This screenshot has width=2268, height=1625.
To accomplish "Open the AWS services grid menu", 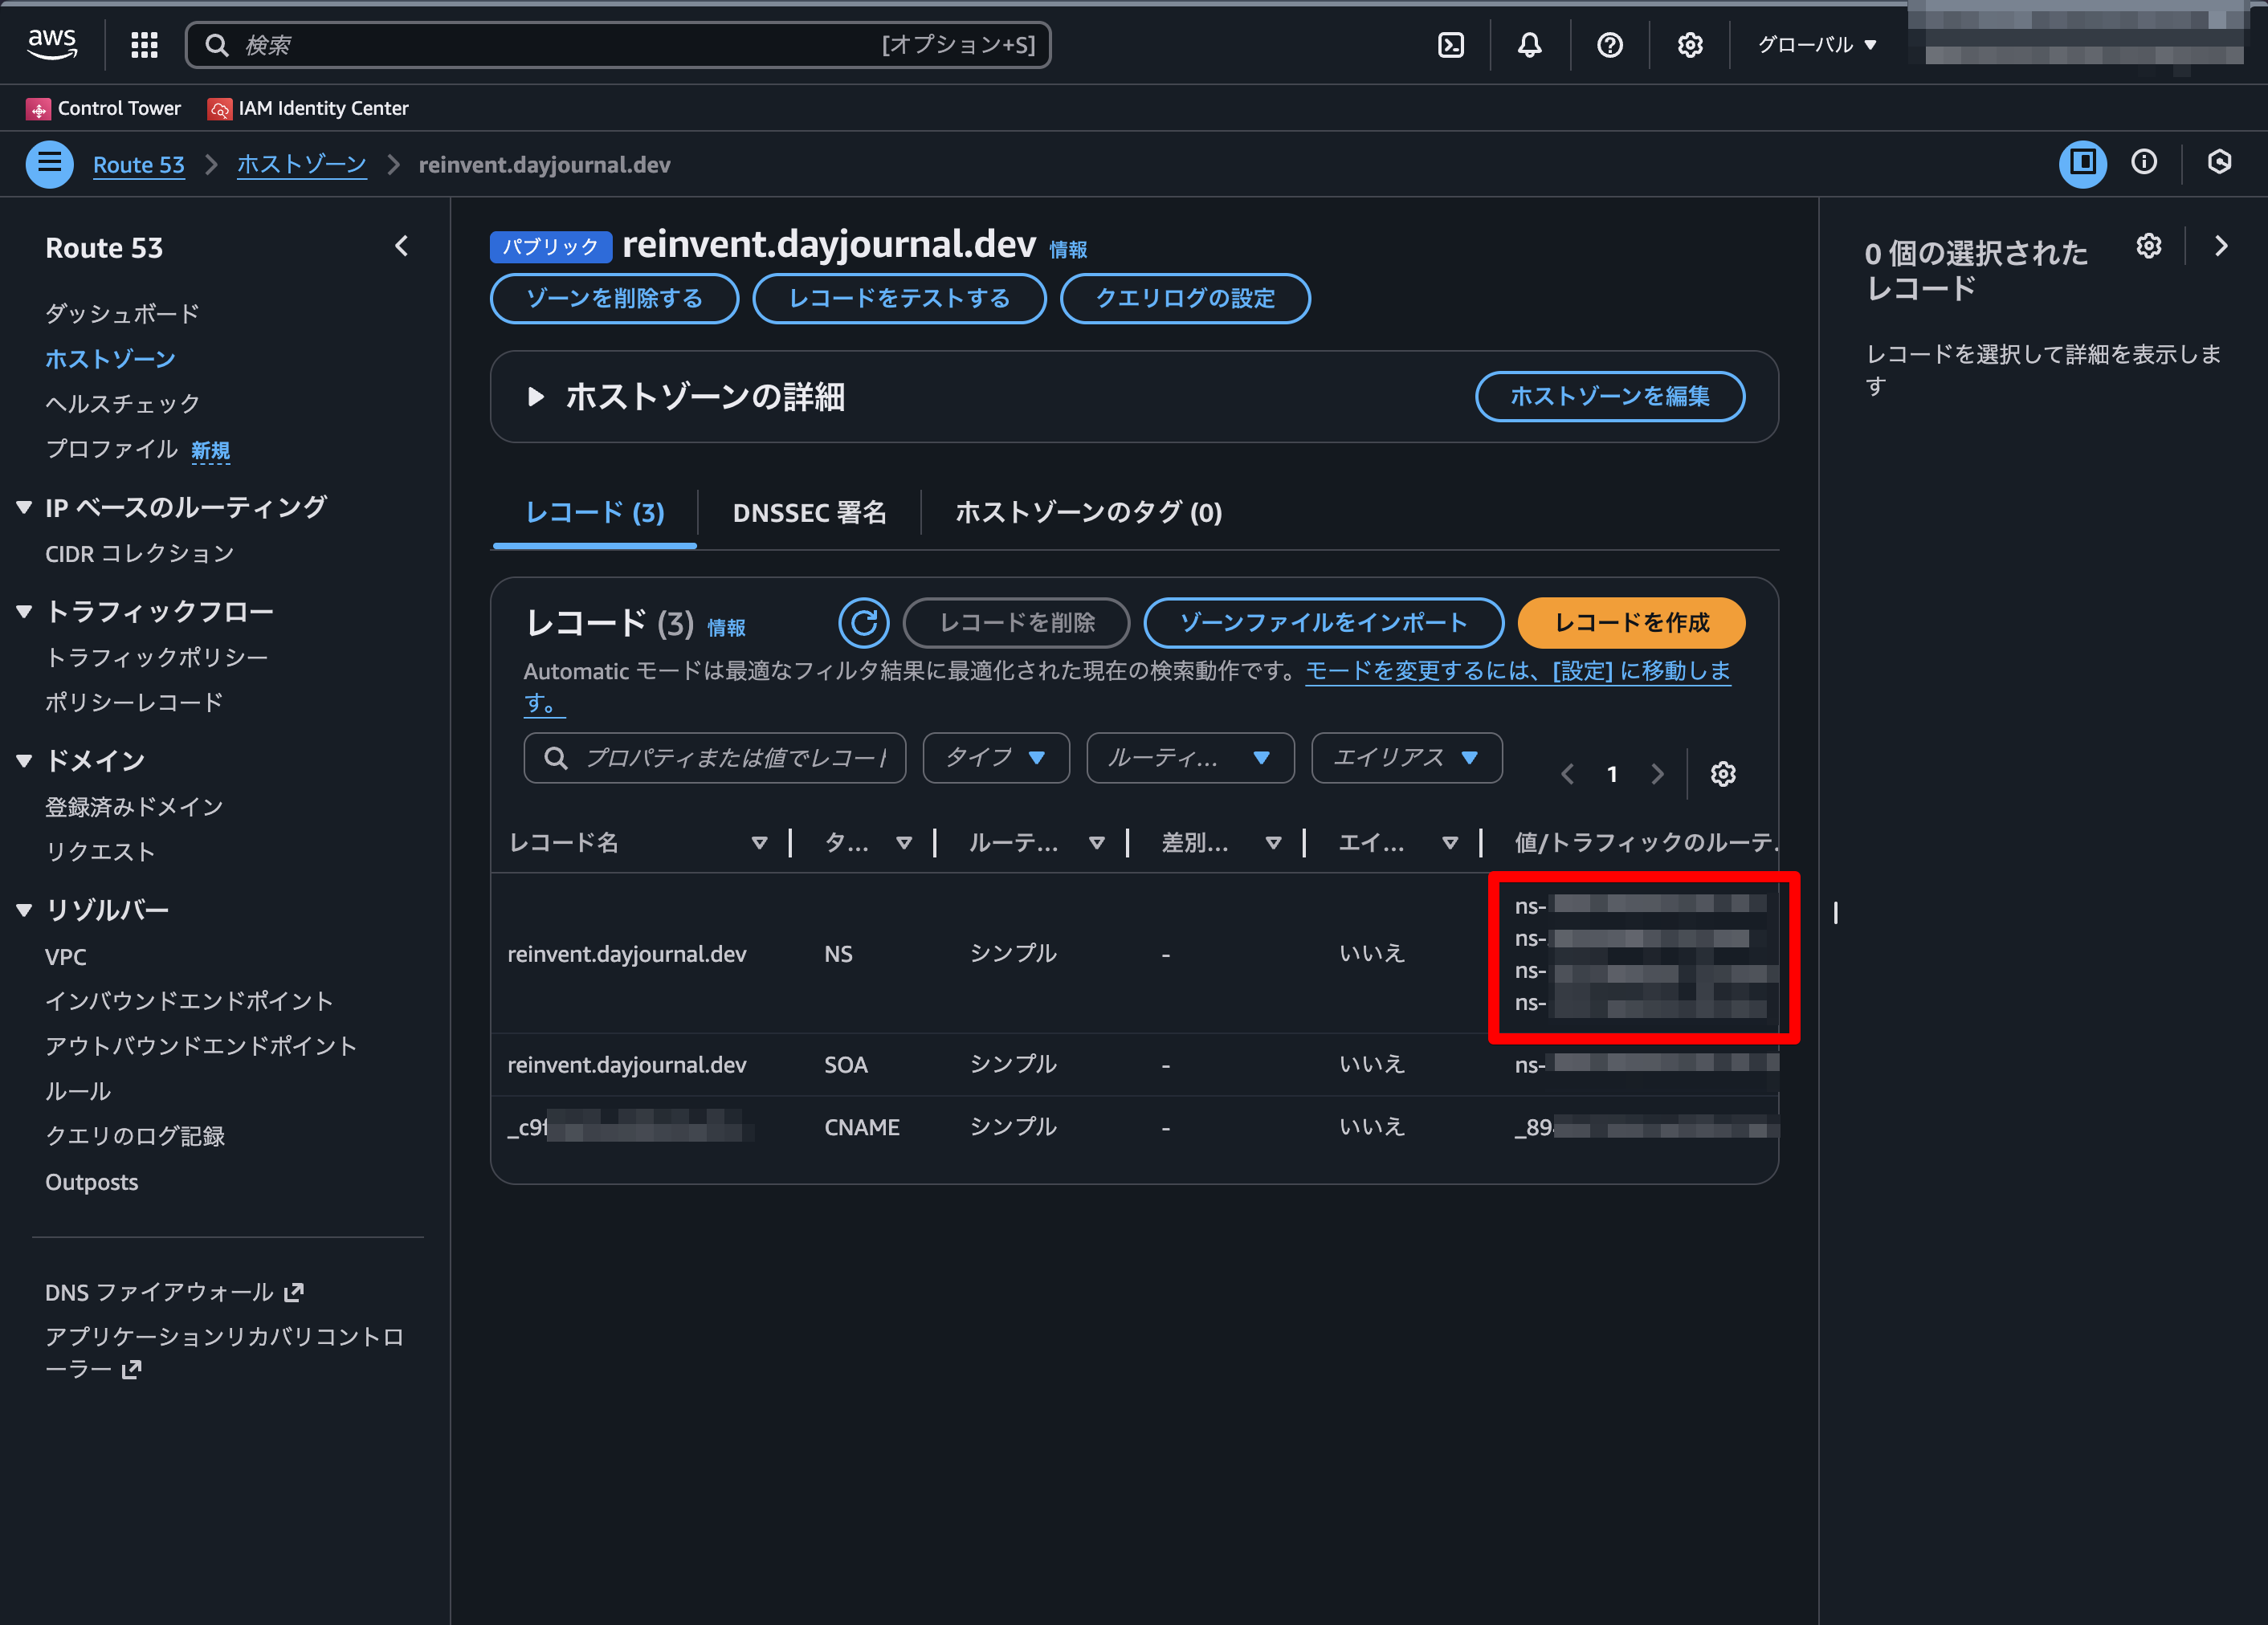I will coord(144,45).
